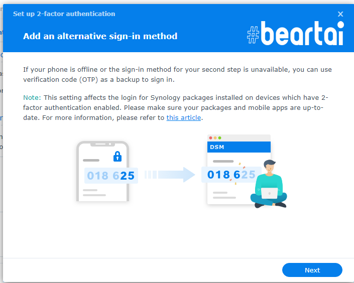The image size is (354, 283).
Task: Click the blue padlock icon on phone
Action: pyautogui.click(x=117, y=157)
